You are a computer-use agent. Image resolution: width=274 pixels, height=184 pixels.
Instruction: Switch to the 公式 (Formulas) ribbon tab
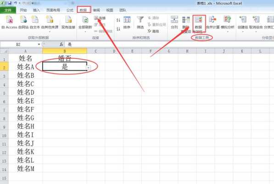point(70,10)
